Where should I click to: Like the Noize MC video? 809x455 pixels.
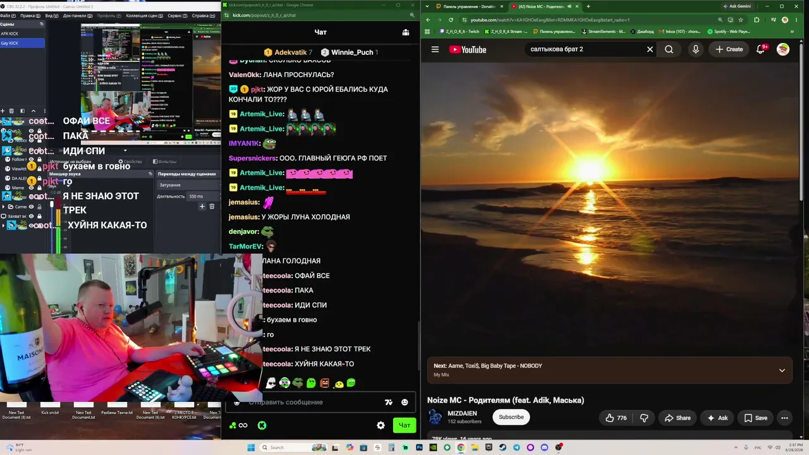[x=616, y=418]
